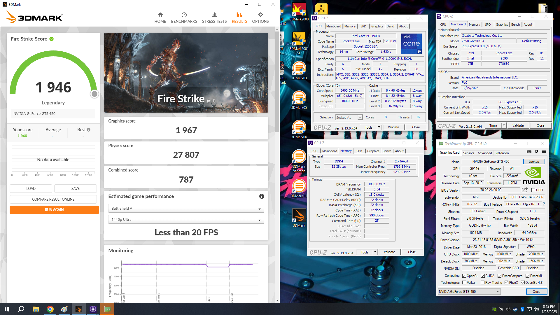Click the Fire Strike preview image
This screenshot has width=560, height=315.
pos(186,73)
